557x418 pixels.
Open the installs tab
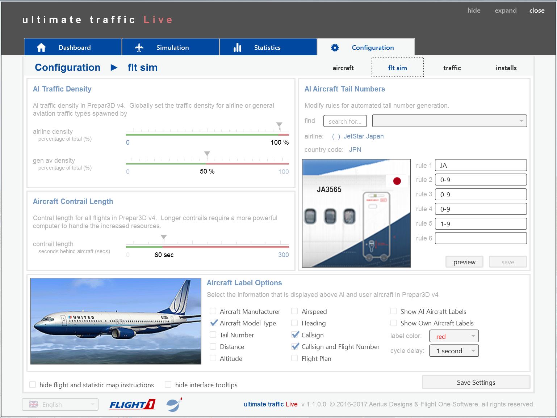(506, 68)
